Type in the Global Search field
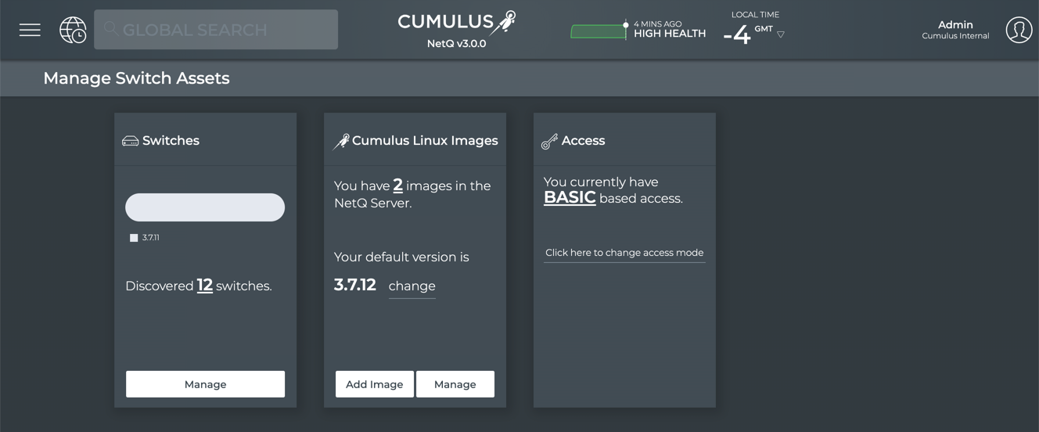This screenshot has height=432, width=1039. pyautogui.click(x=227, y=30)
